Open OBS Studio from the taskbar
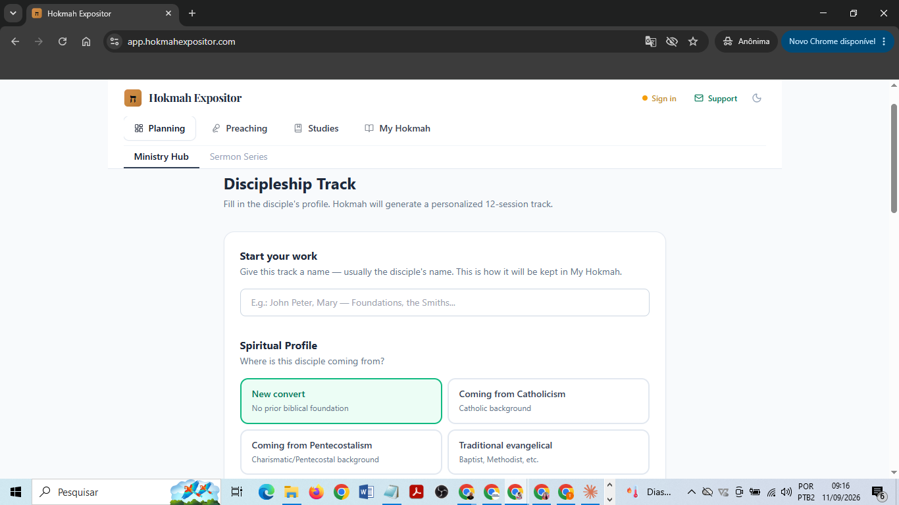This screenshot has height=505, width=899. [442, 492]
